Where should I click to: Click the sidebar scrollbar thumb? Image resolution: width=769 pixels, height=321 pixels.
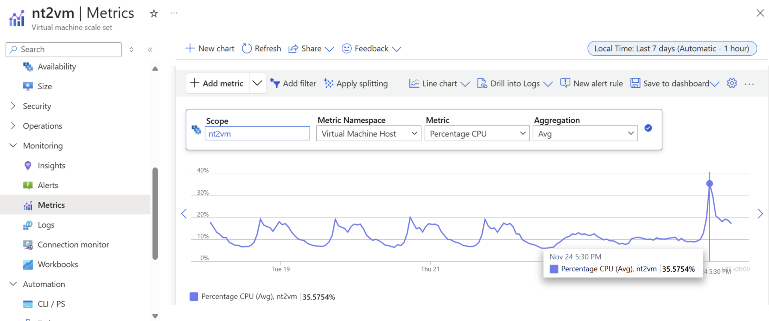point(155,214)
